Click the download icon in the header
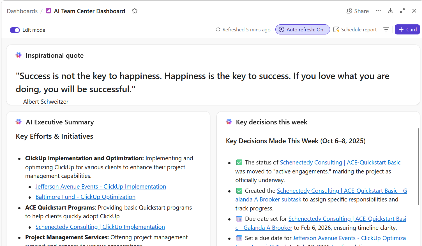The image size is (422, 246). coord(390,11)
